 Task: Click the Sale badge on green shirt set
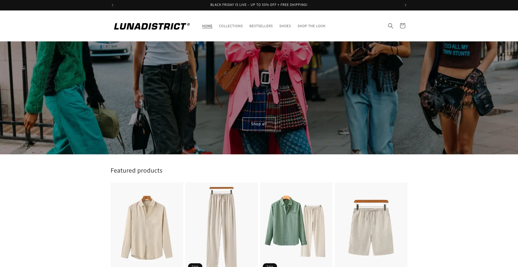tap(270, 265)
